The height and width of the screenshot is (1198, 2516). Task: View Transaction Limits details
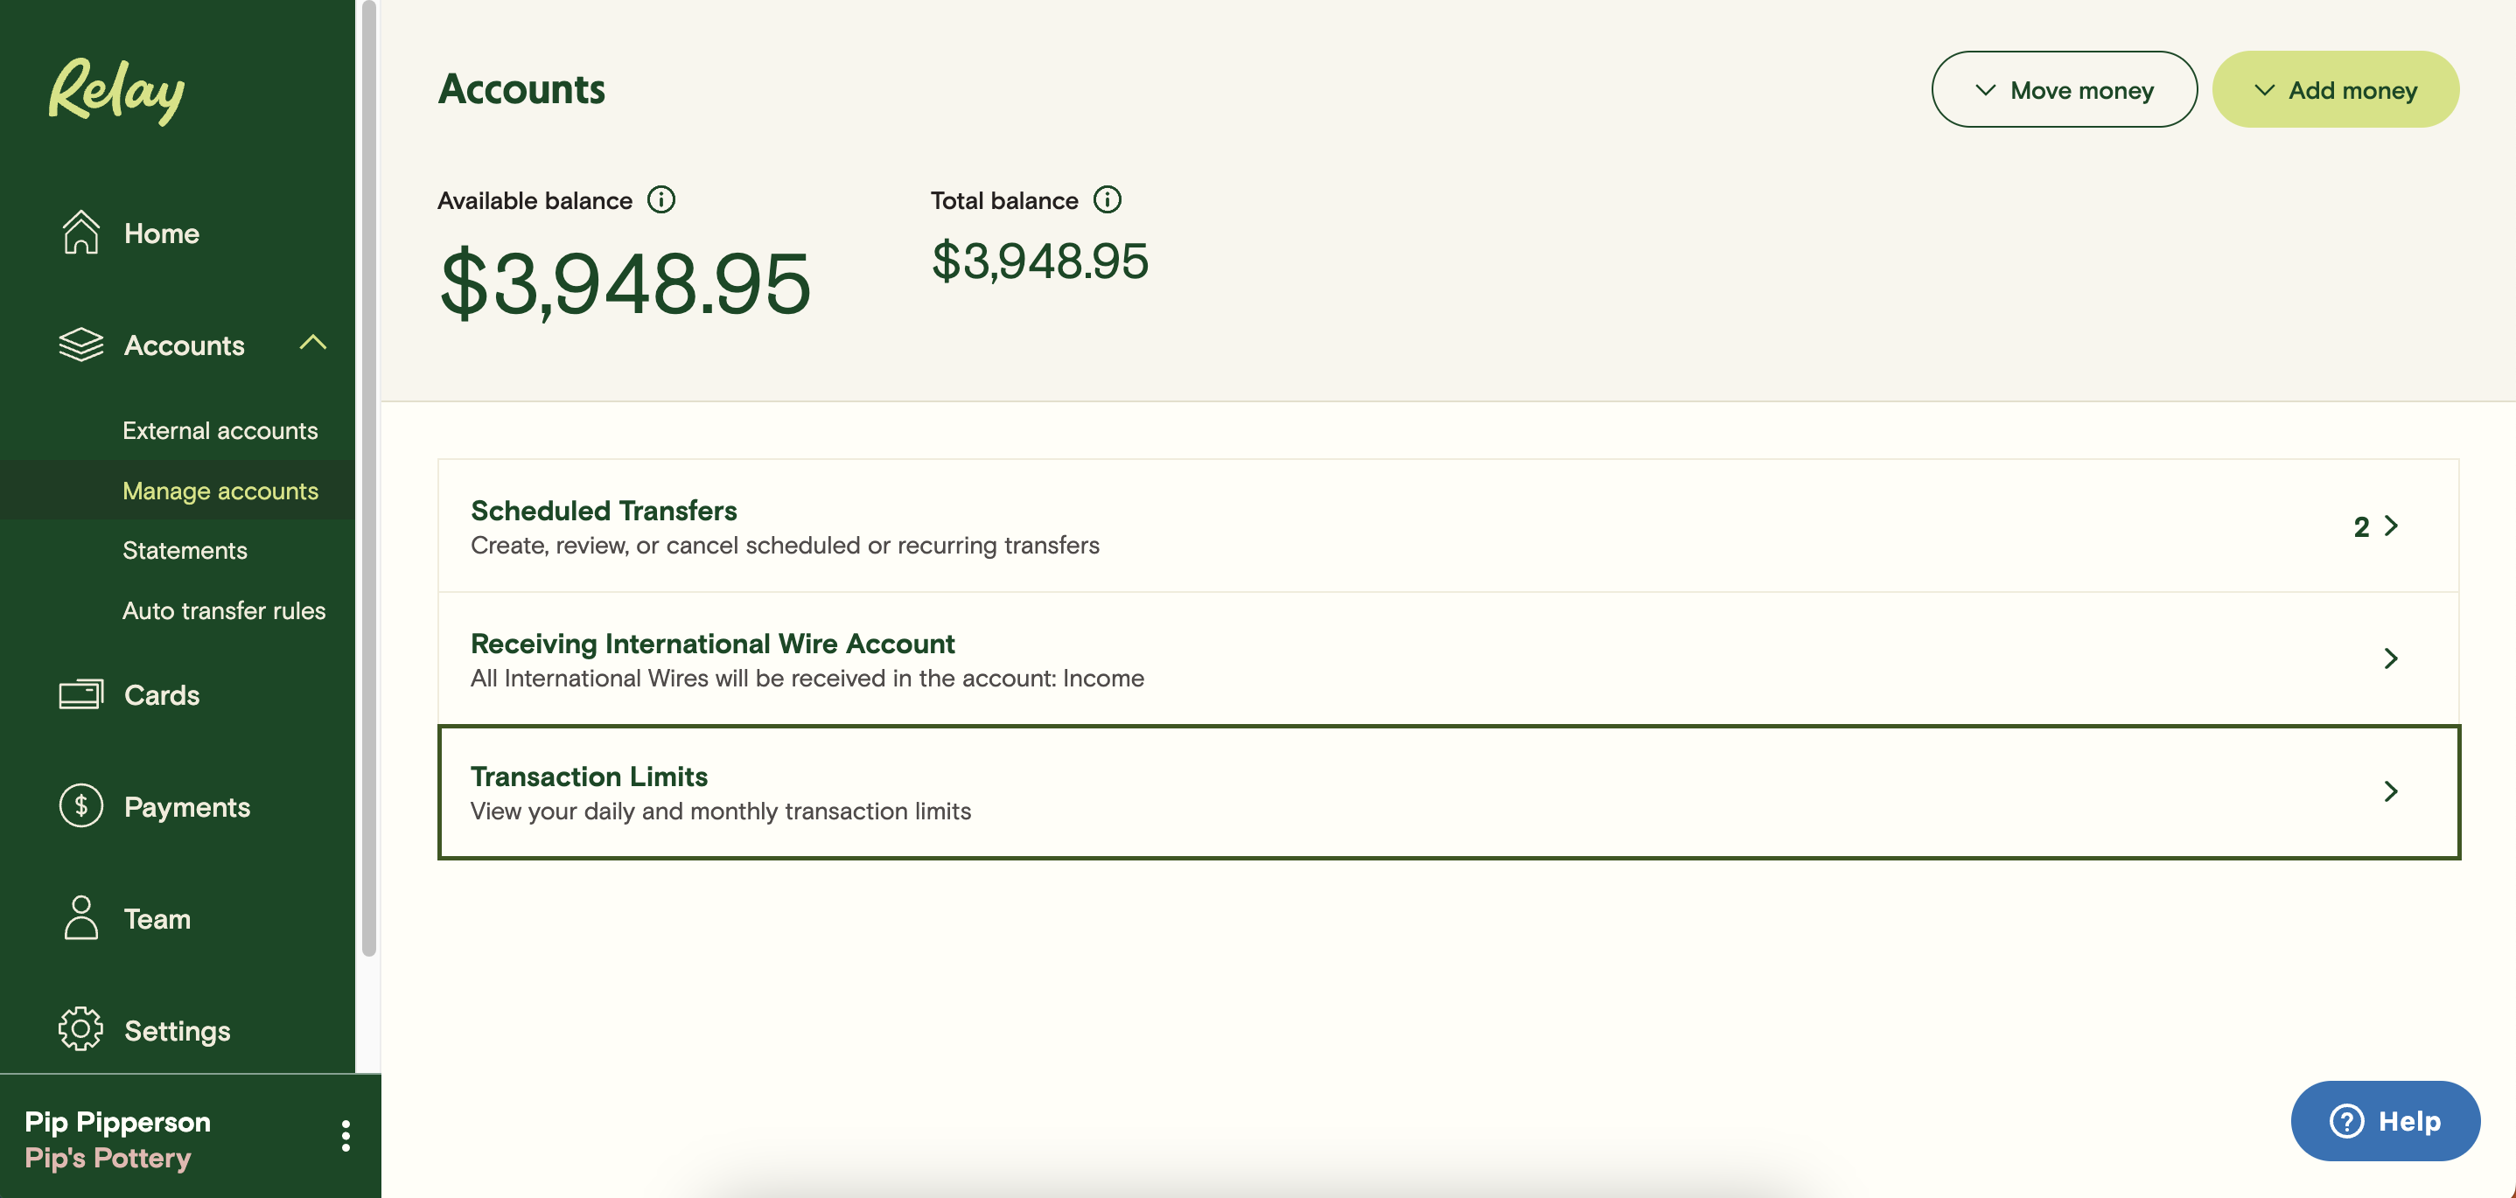pos(1445,791)
